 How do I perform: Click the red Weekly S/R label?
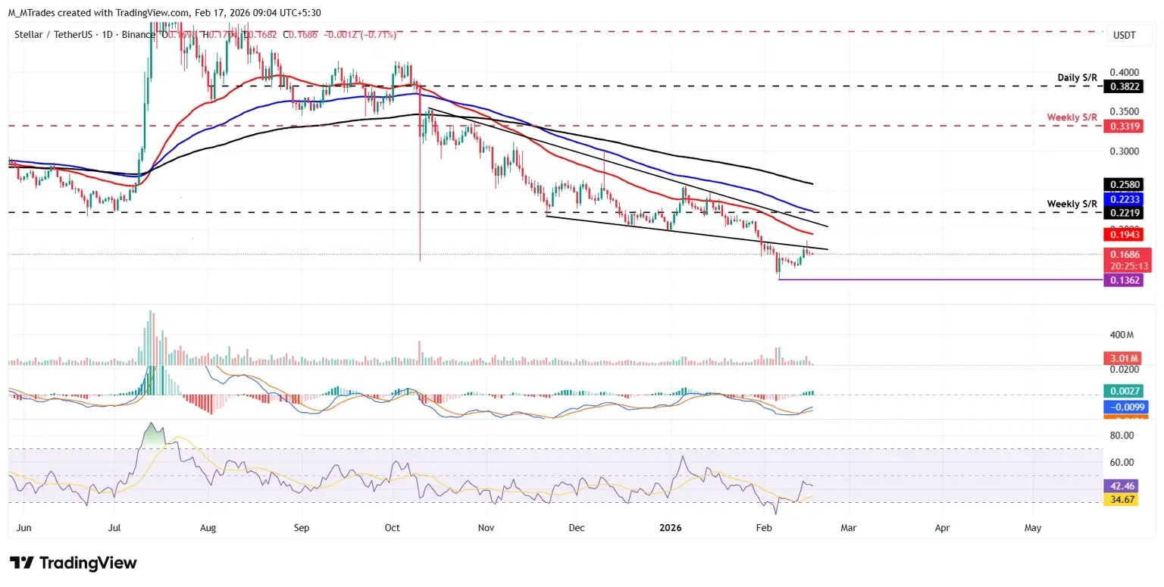click(1072, 117)
